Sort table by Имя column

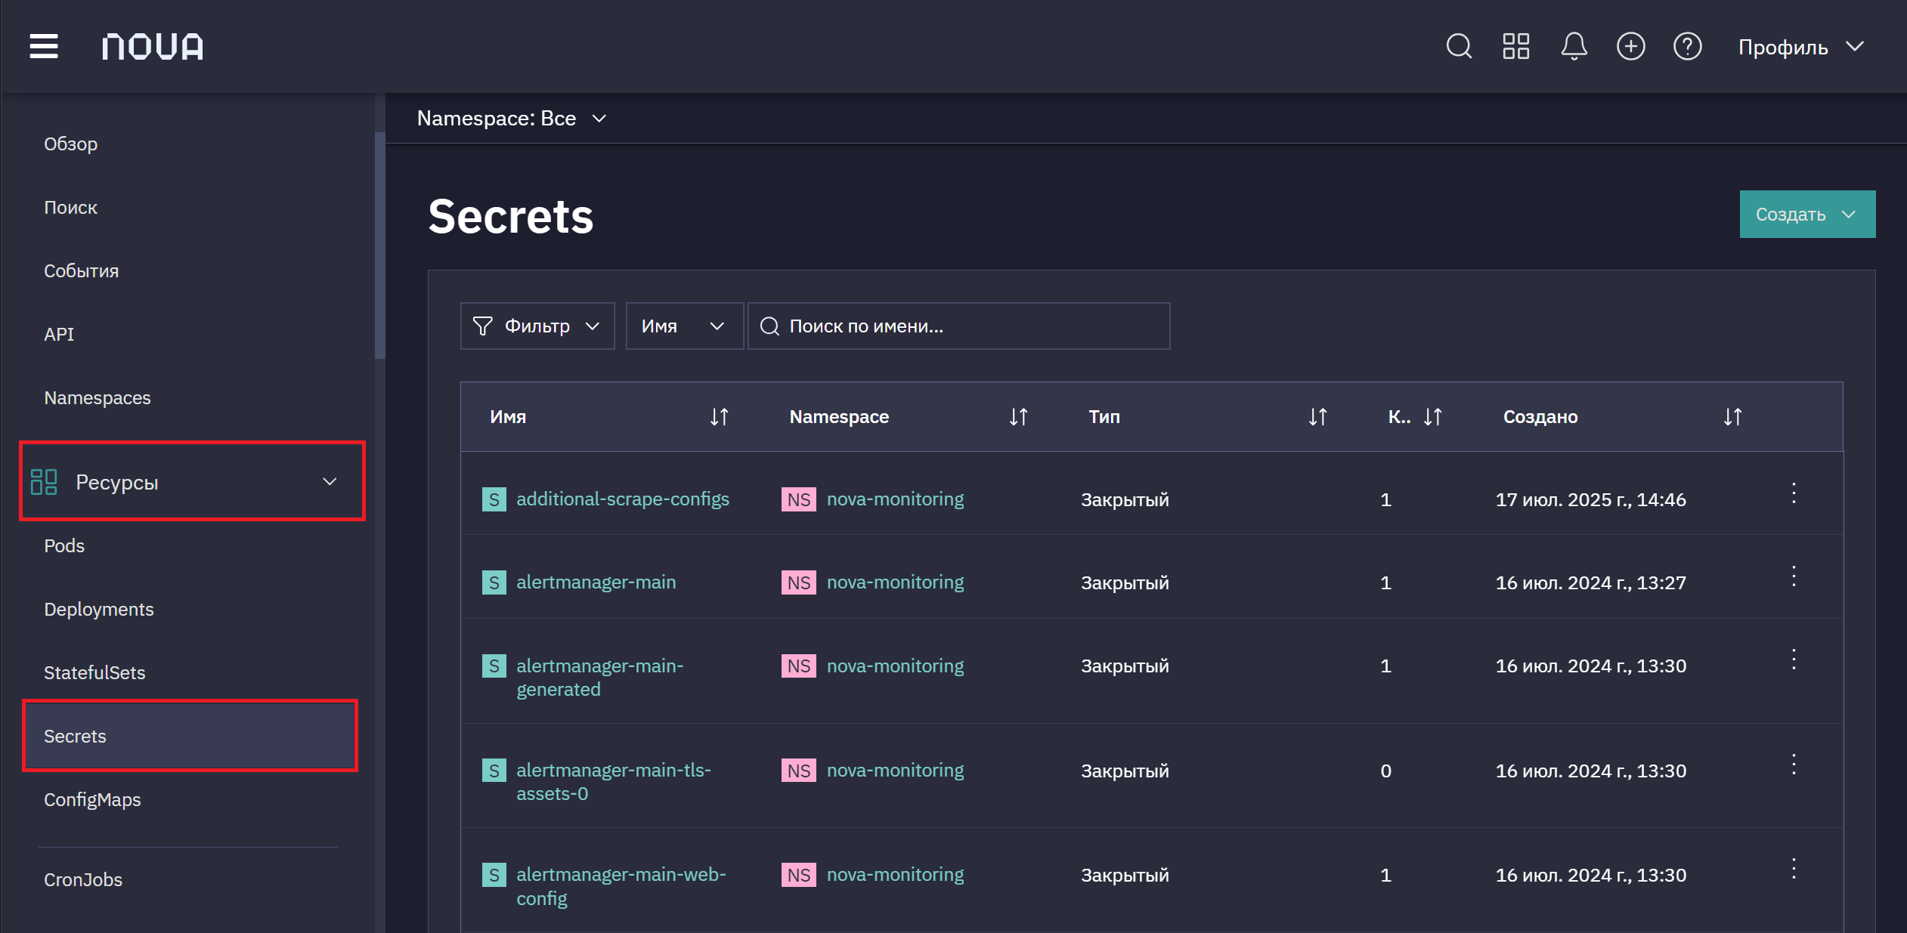coord(719,417)
